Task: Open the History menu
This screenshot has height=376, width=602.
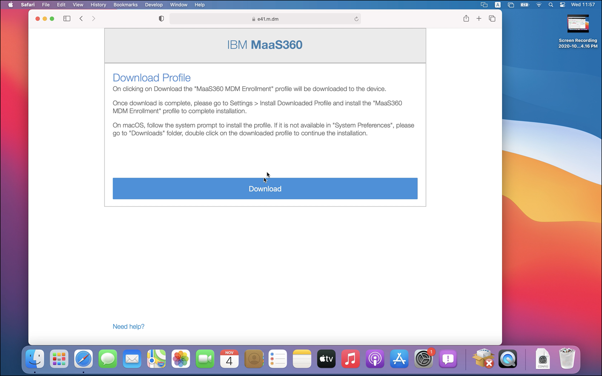Action: point(98,5)
